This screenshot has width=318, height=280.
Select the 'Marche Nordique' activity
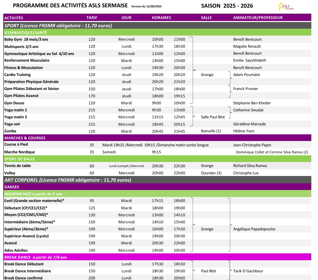pos(19,152)
